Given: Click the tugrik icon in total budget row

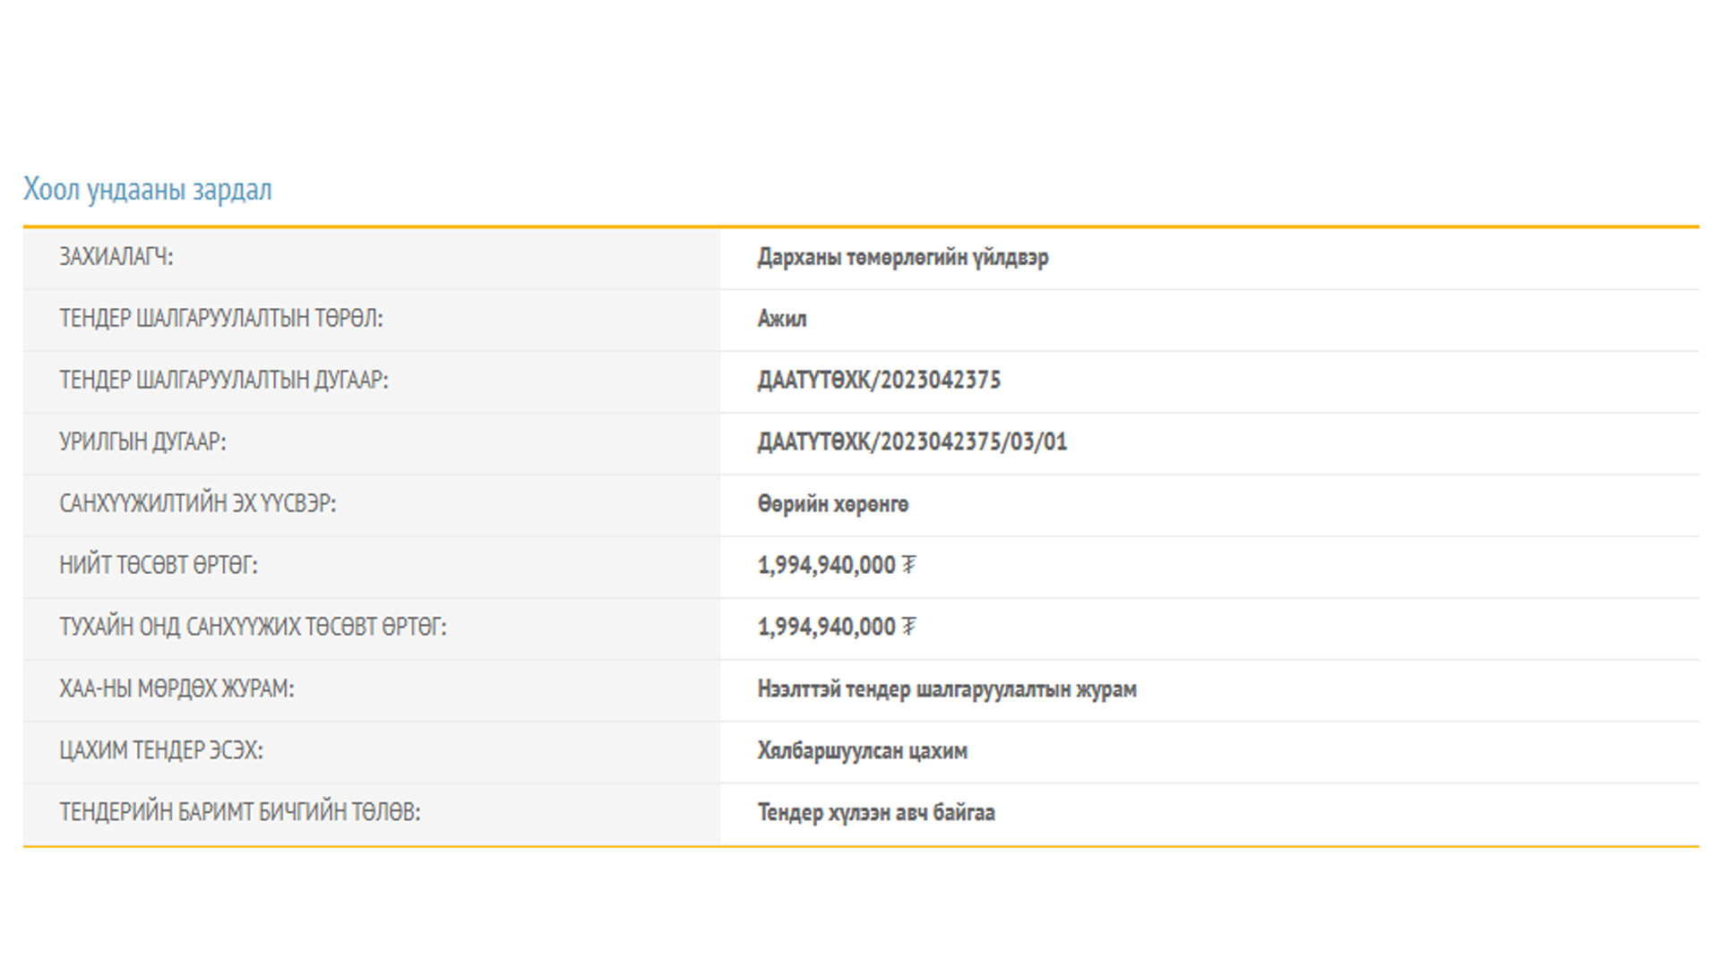Looking at the screenshot, I should 909,565.
